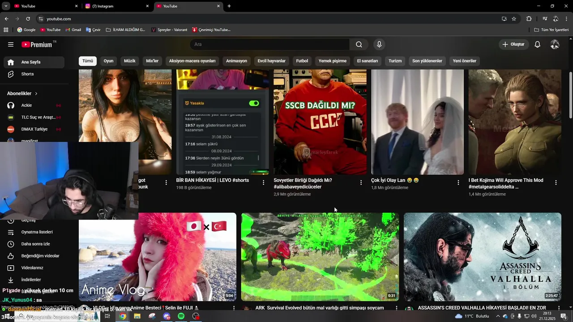The image size is (573, 322).
Task: Open the YouTube hamburger guide menu
Action: [x=11, y=44]
